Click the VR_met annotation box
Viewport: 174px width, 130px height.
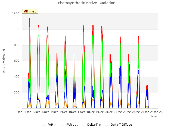coord(30,11)
